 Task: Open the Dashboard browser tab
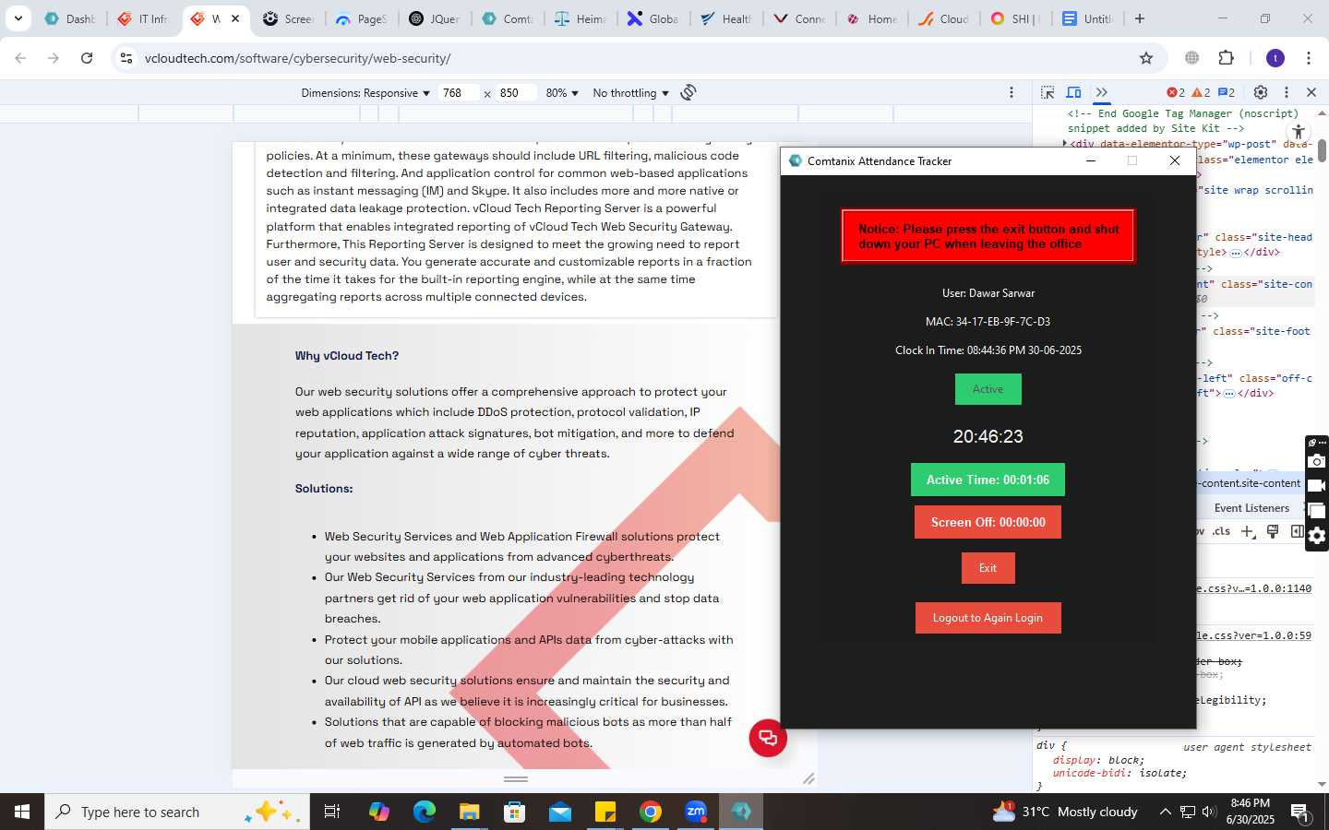pos(70,18)
